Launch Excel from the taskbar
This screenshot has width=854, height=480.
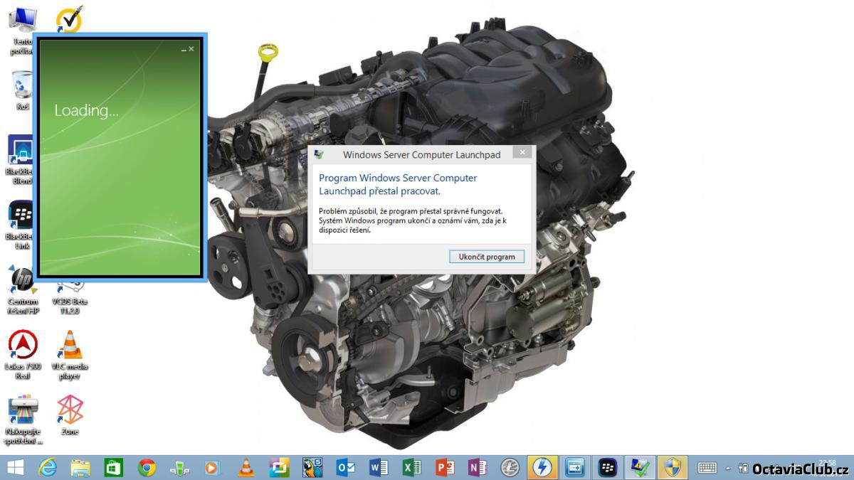click(411, 467)
